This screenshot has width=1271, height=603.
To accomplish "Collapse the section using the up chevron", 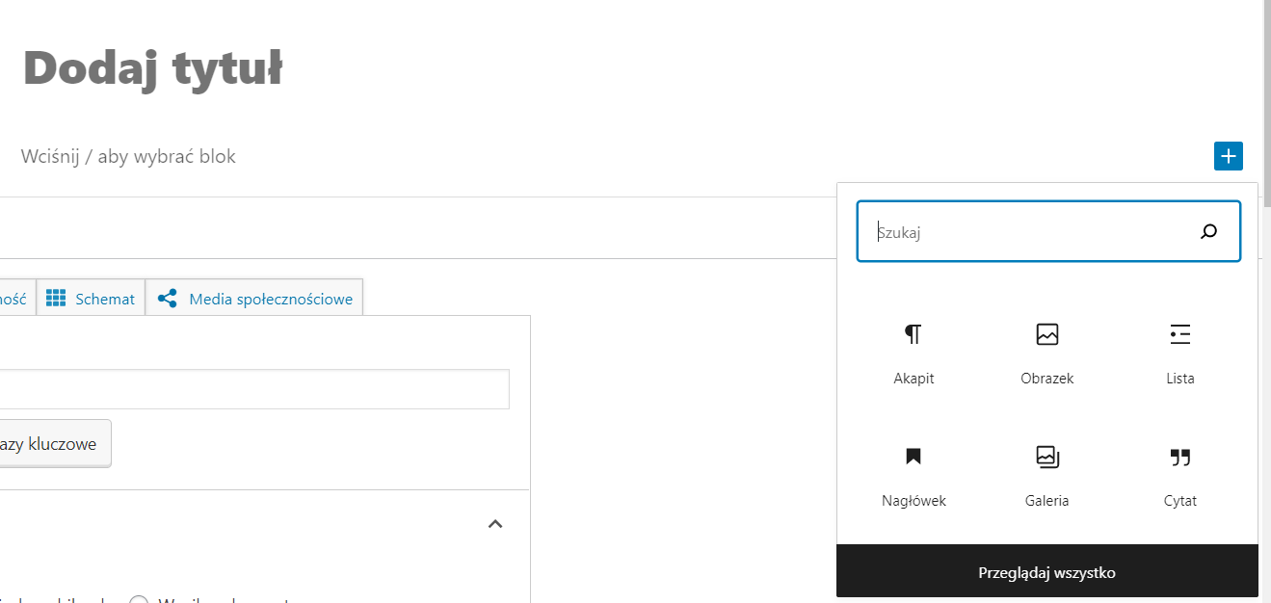I will [495, 525].
